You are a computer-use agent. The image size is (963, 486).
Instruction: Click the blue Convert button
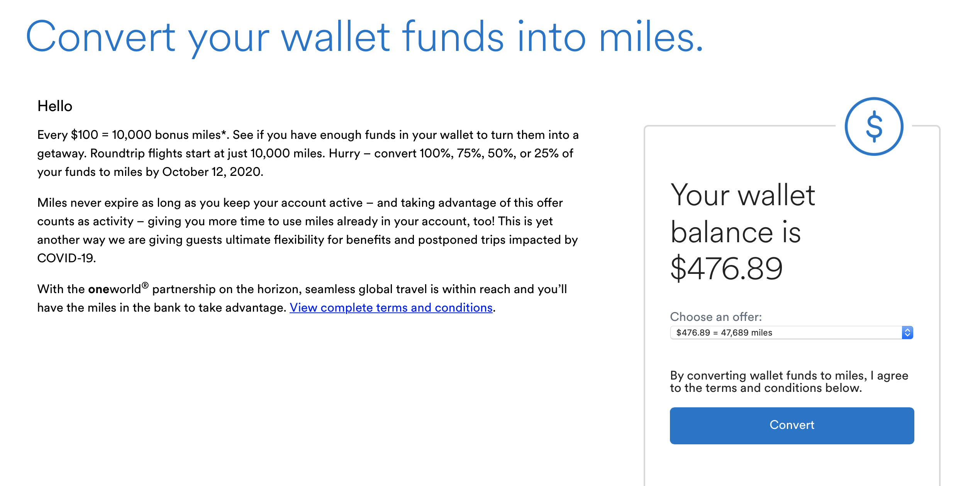click(792, 425)
